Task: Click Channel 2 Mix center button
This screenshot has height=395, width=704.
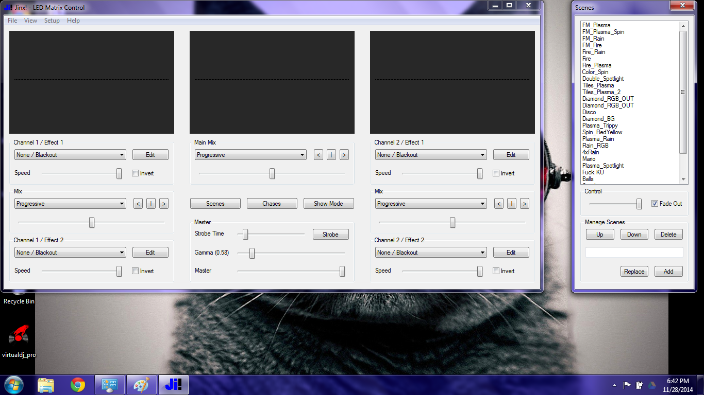Action: [512, 204]
